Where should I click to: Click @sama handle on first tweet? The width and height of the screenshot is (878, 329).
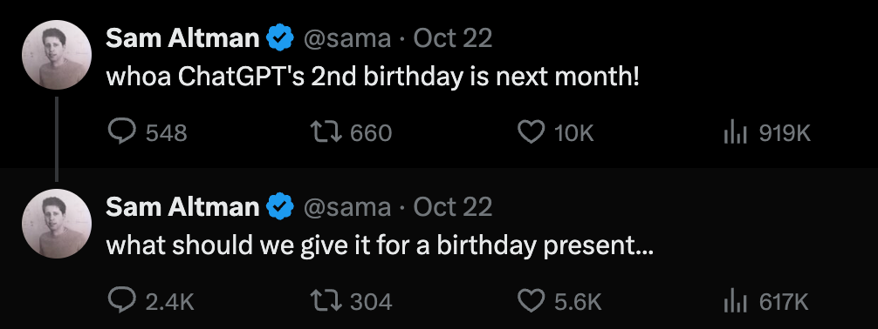pyautogui.click(x=347, y=39)
